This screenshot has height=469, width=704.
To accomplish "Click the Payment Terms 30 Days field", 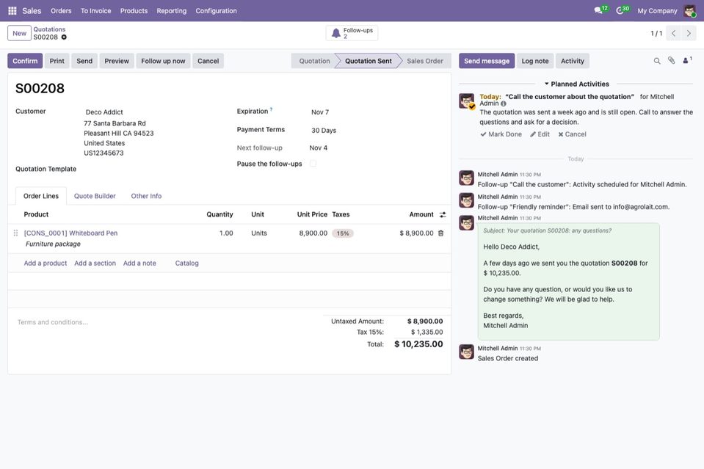I will point(376,131).
